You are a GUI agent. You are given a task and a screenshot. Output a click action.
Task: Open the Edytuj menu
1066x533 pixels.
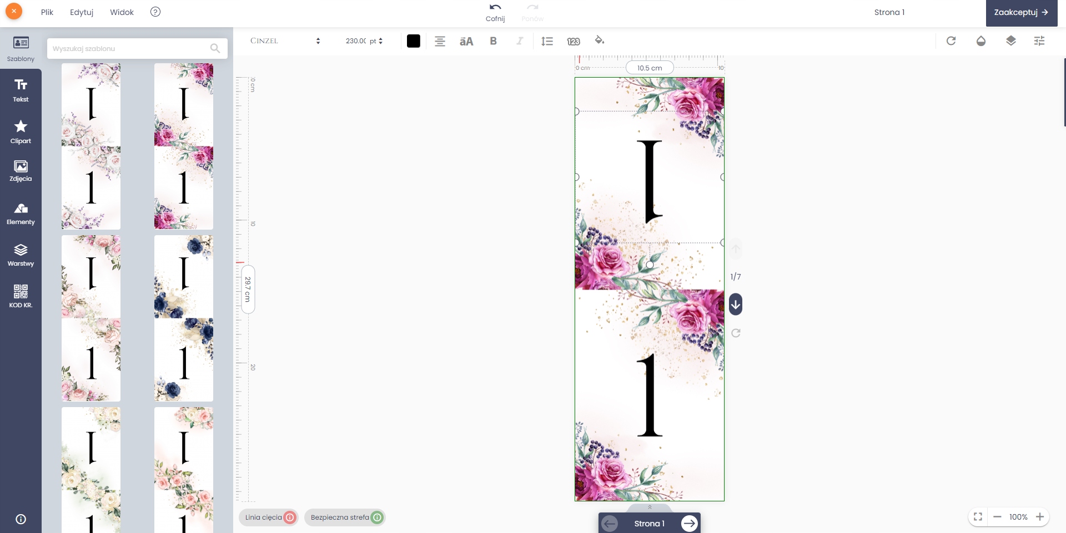(82, 12)
